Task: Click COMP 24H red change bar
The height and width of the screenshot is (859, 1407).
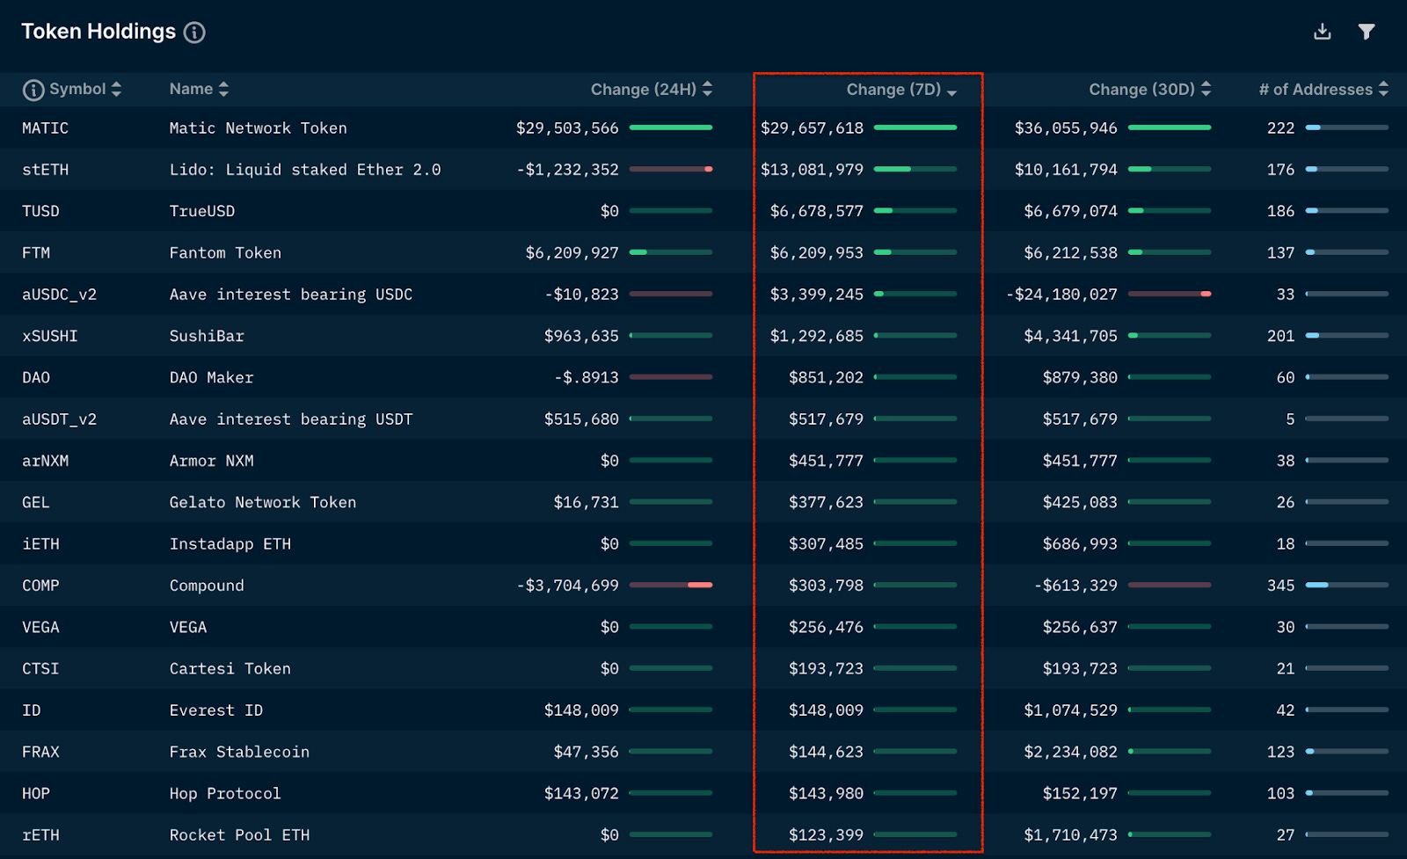Action: 671,585
